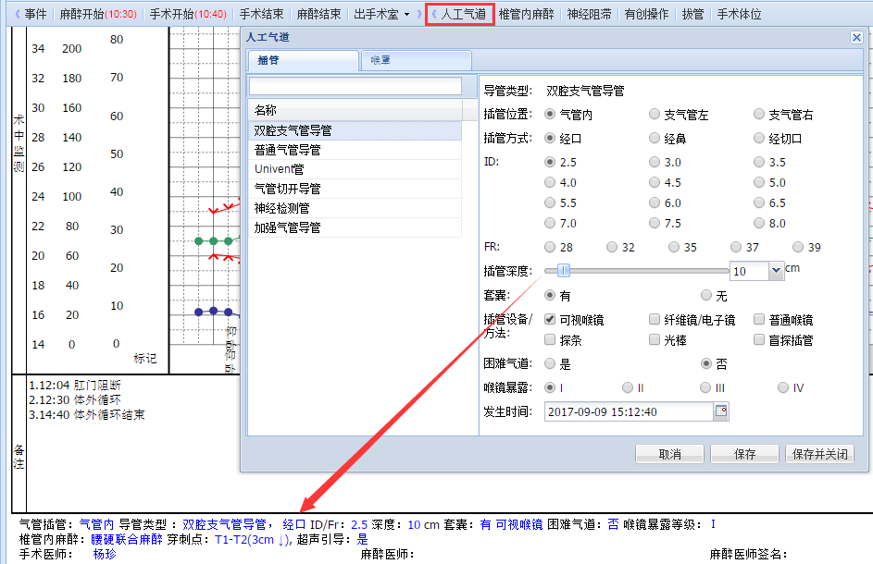Uncheck the 可视喉镜 checkbox
Screen dimensions: 873x564
pos(551,320)
